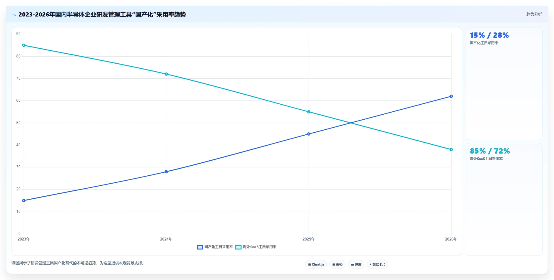
Task: Toggle the 海外SaaS工具采用率 legend swatch
Action: [238, 247]
